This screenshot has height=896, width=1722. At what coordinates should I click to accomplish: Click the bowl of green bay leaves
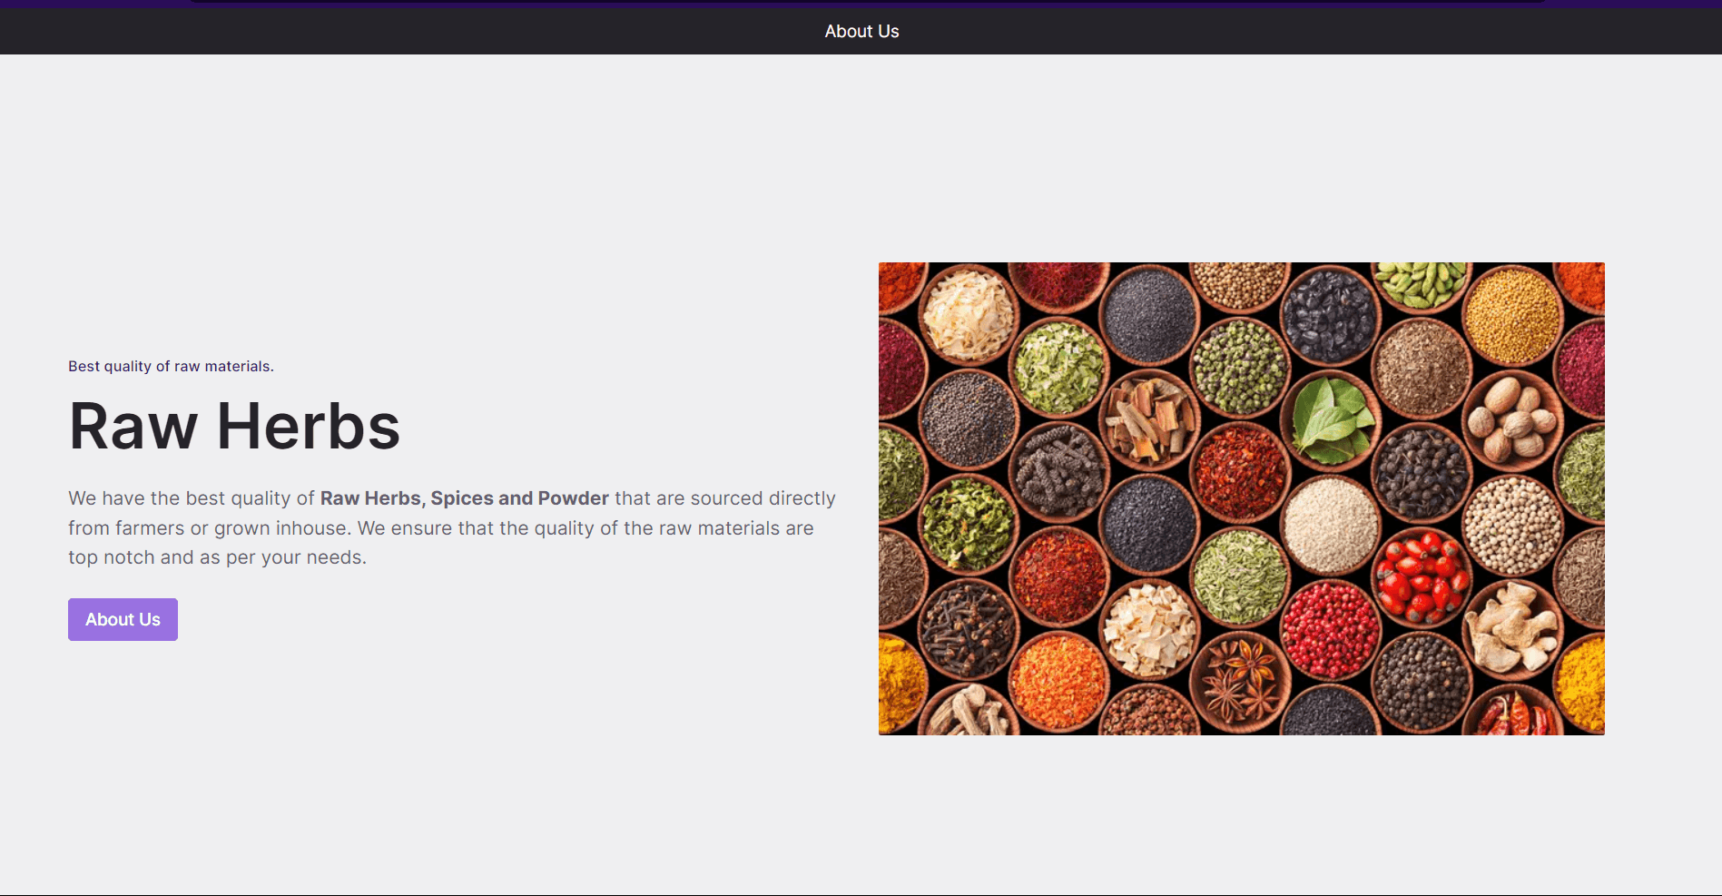point(1330,419)
